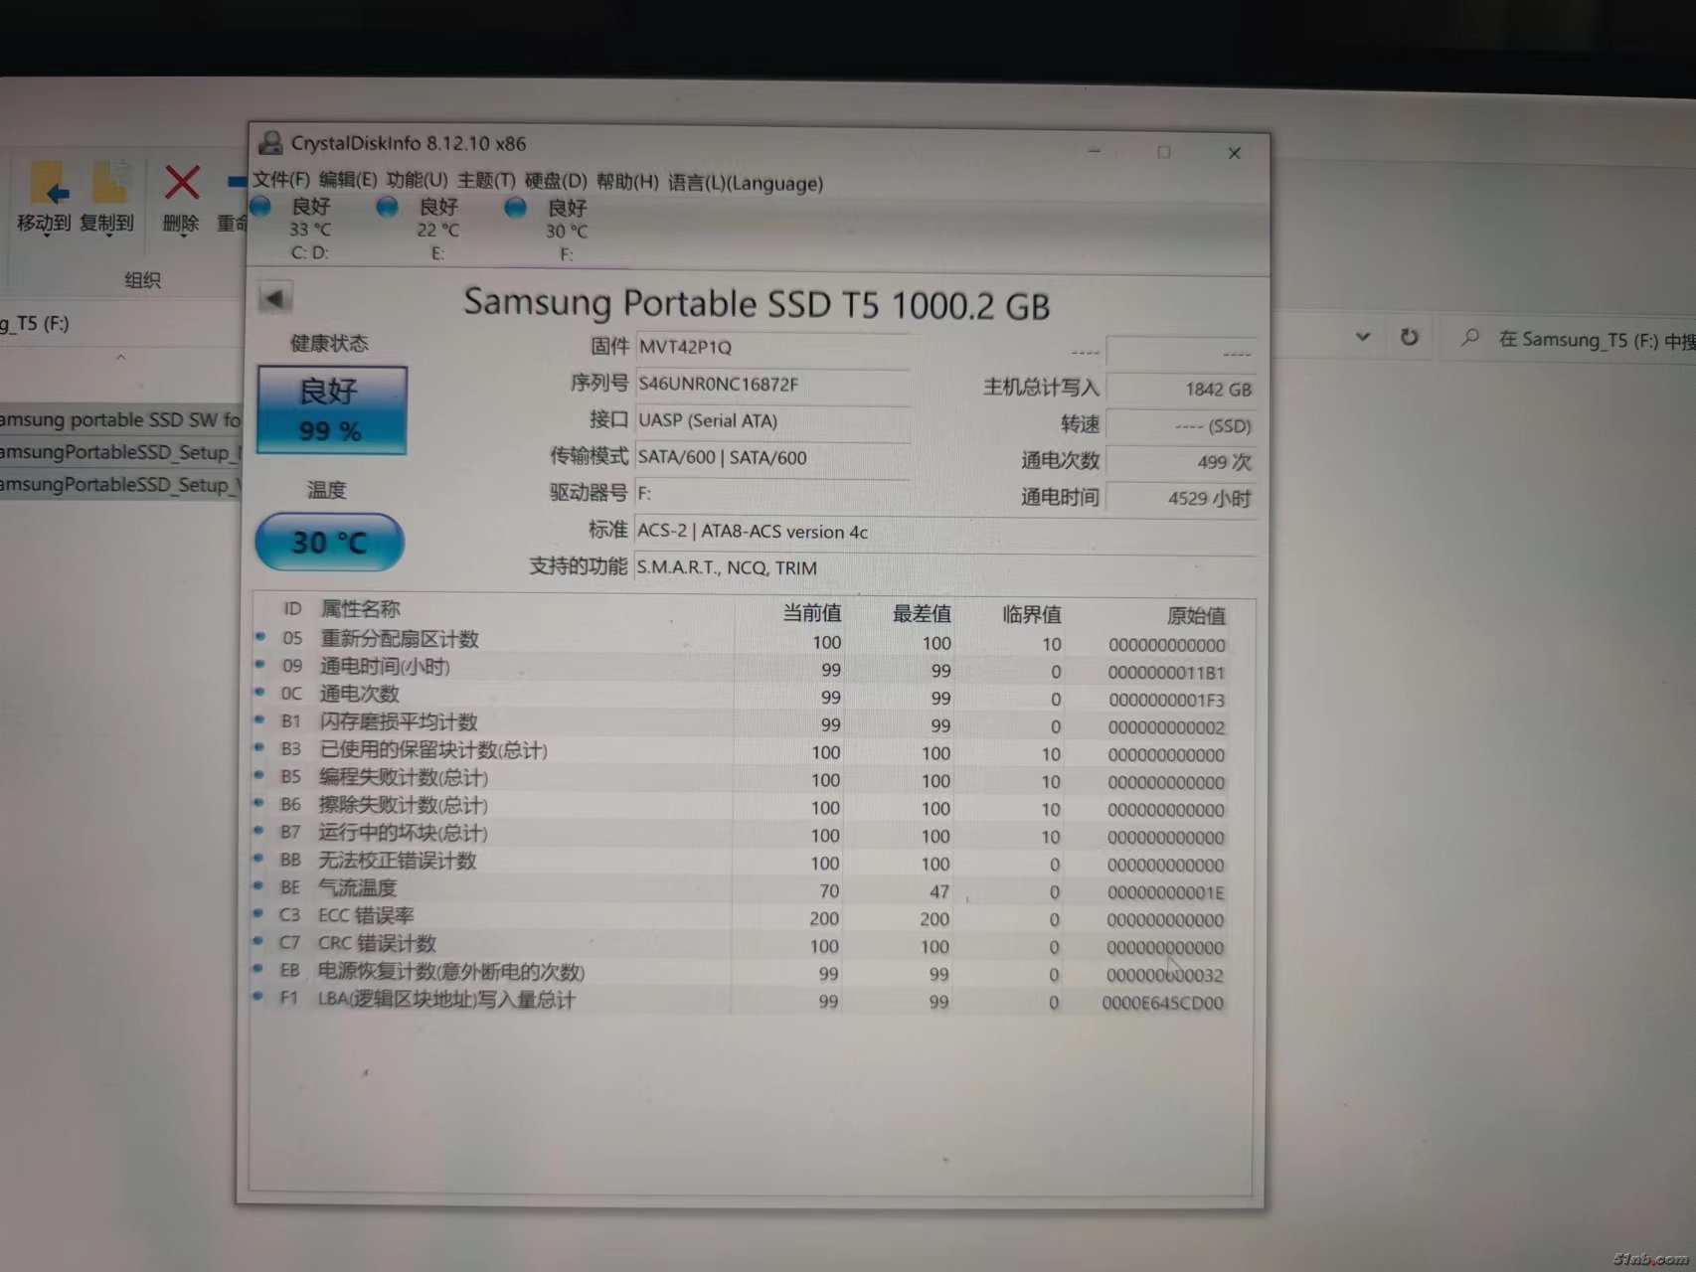Maximize the CrystalDiskInfo window
The image size is (1696, 1272).
point(1164,152)
